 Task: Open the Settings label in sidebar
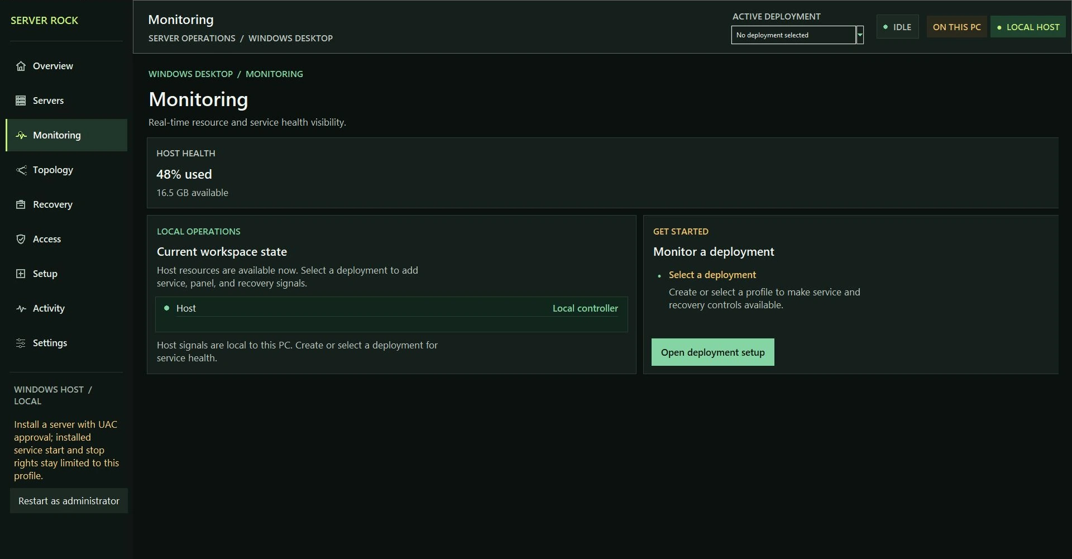coord(50,343)
